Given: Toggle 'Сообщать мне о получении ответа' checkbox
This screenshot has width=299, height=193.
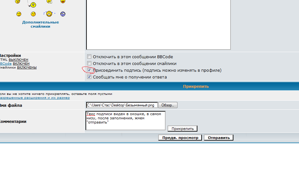Looking at the screenshot, I should (89, 77).
